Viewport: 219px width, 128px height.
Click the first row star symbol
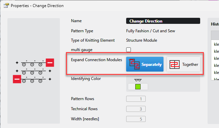(17, 63)
